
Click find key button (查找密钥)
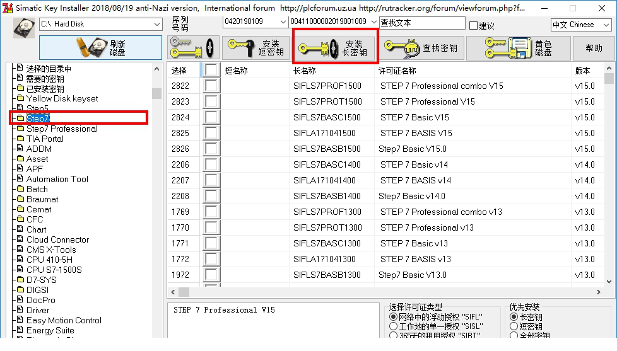point(421,48)
